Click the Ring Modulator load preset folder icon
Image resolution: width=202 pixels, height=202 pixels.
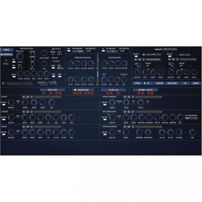coord(129,112)
